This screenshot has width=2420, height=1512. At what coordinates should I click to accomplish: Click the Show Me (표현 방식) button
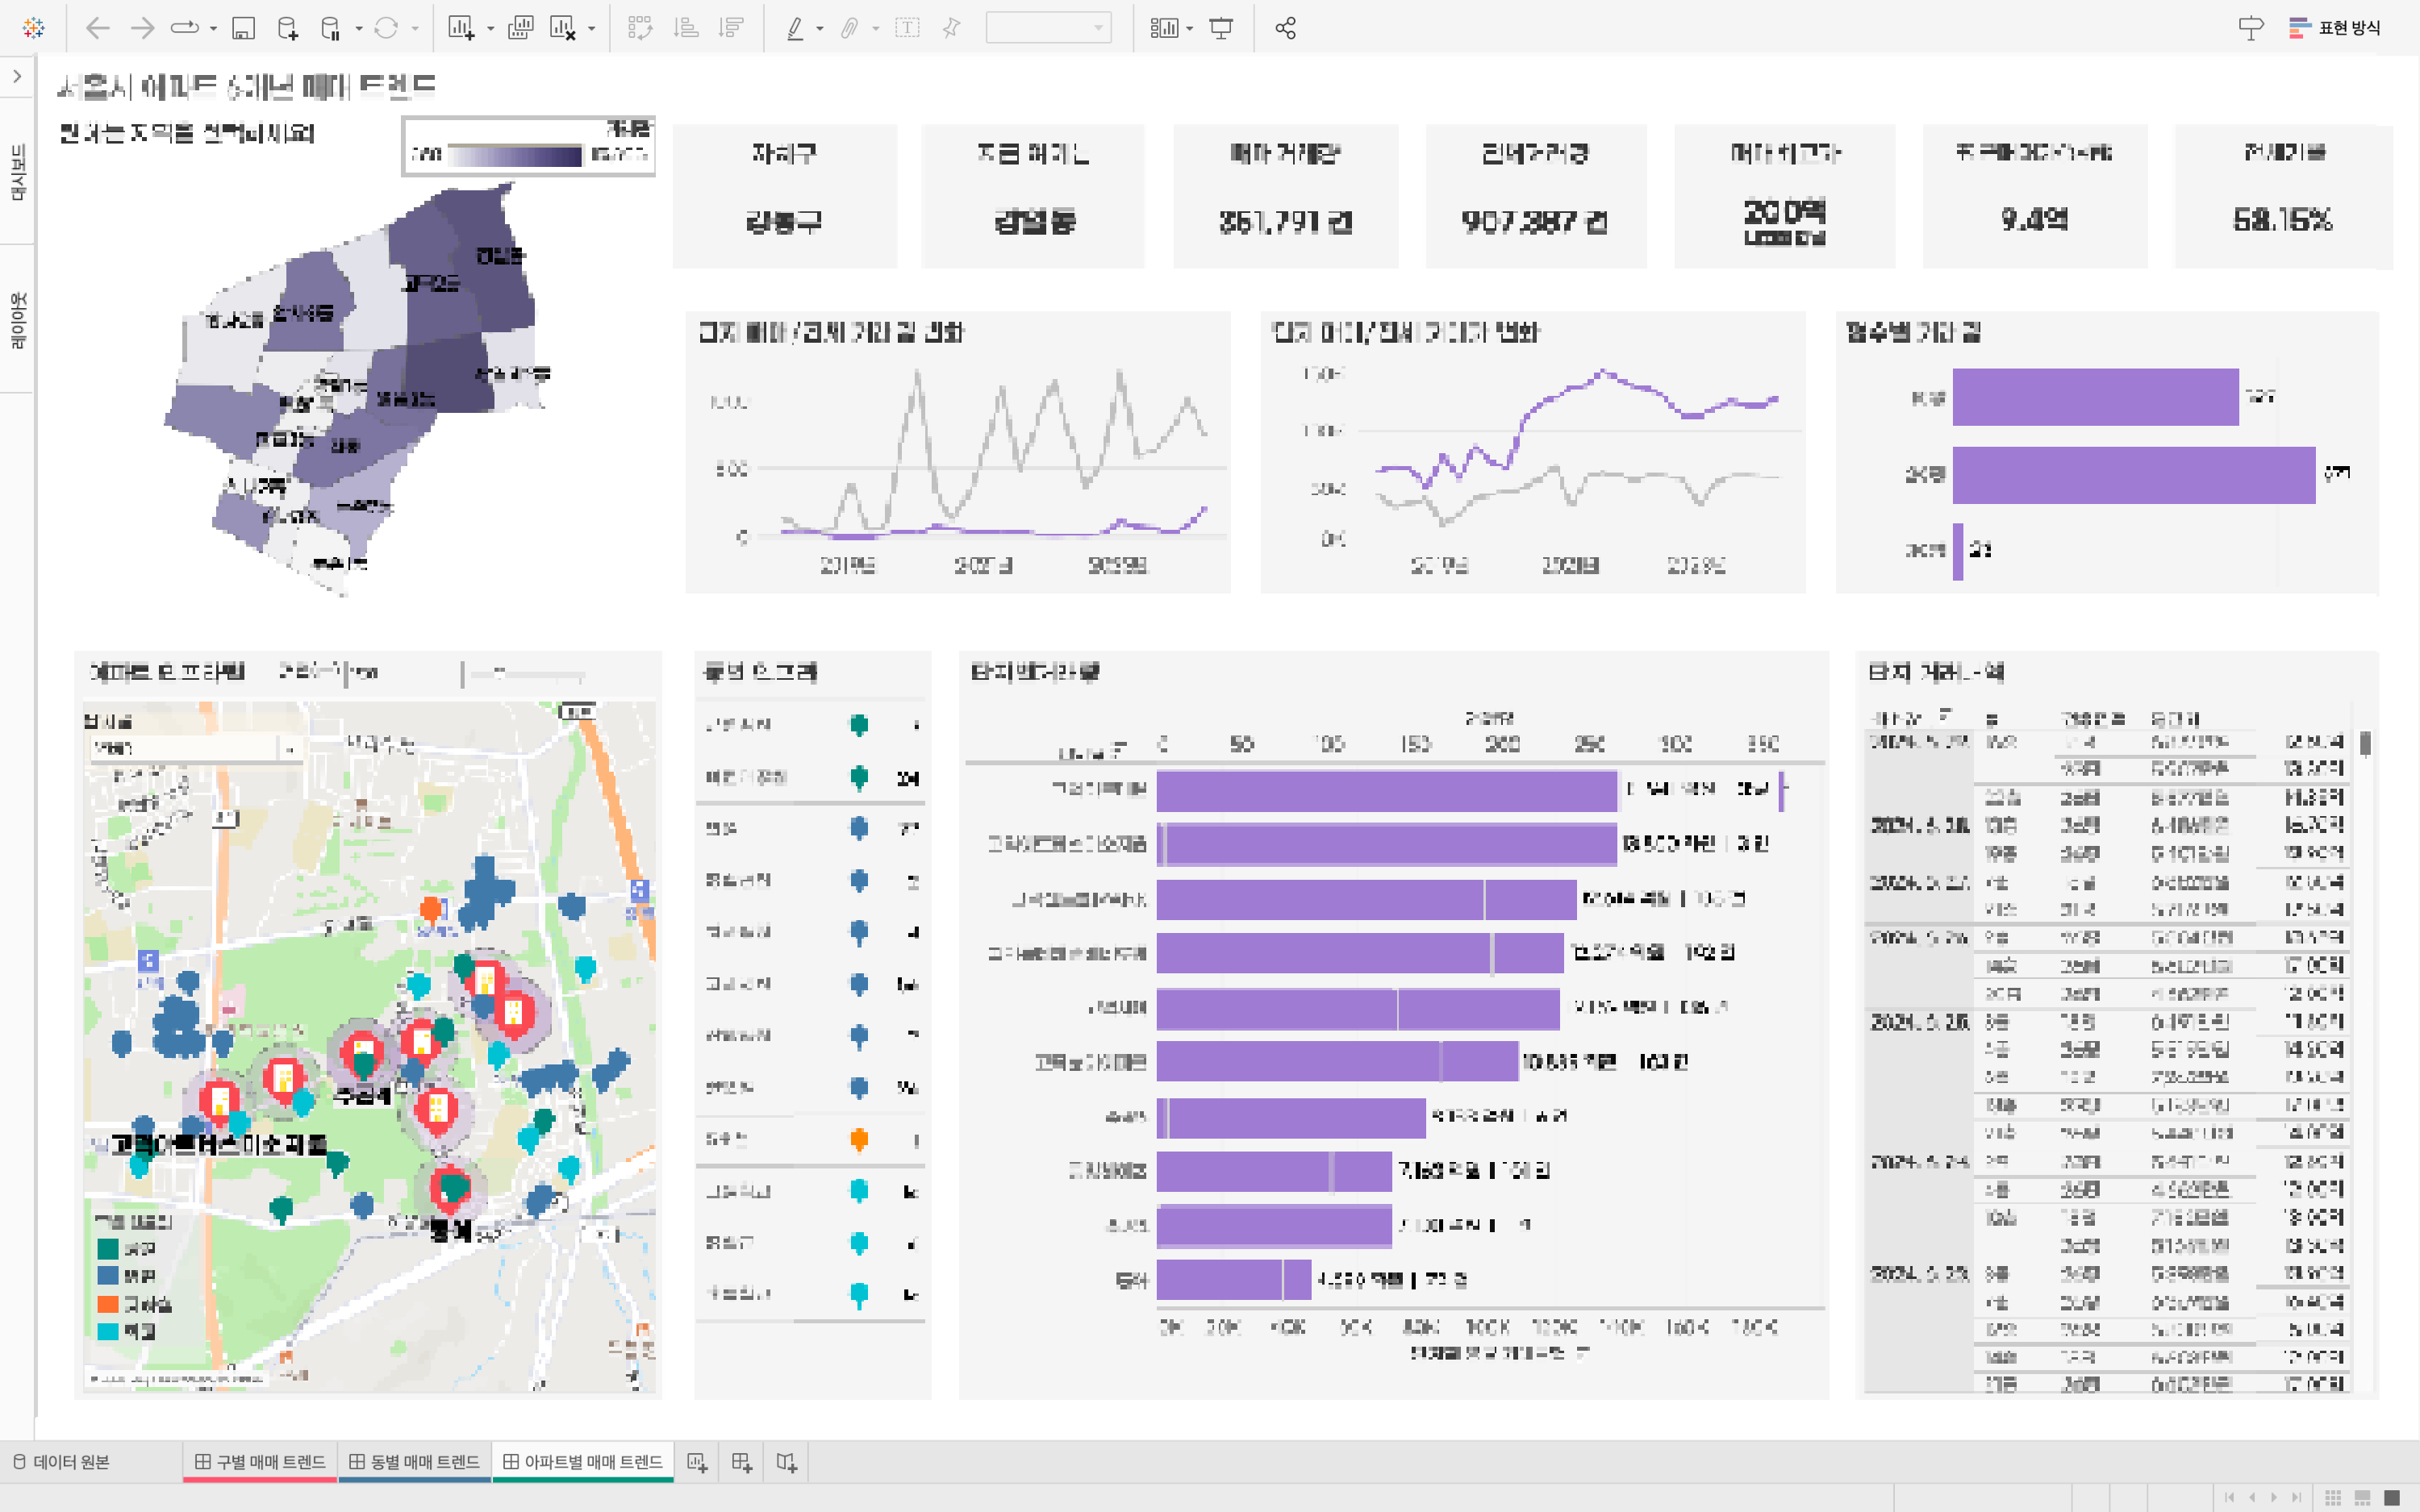click(2335, 28)
